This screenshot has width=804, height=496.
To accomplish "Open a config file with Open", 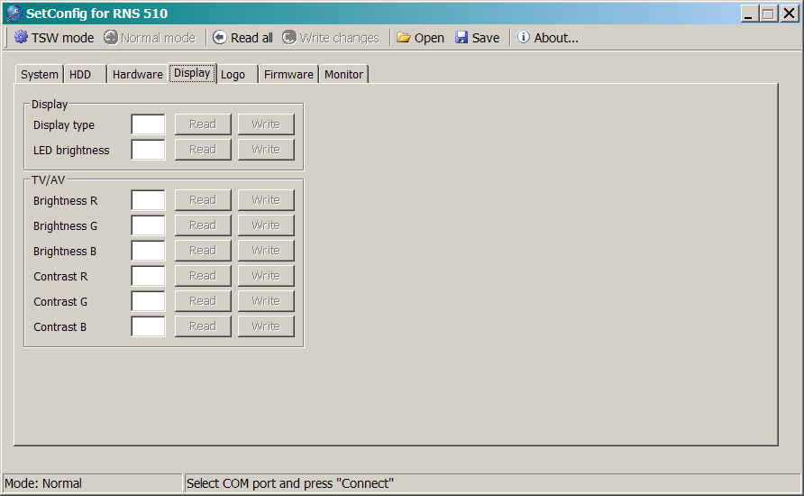I will (420, 38).
